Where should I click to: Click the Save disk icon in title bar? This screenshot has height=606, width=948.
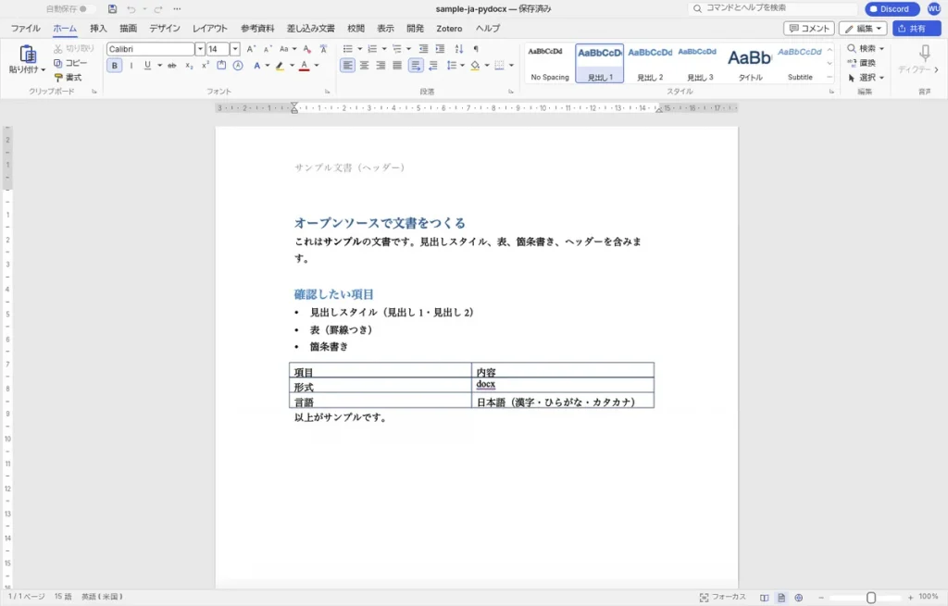coord(112,9)
